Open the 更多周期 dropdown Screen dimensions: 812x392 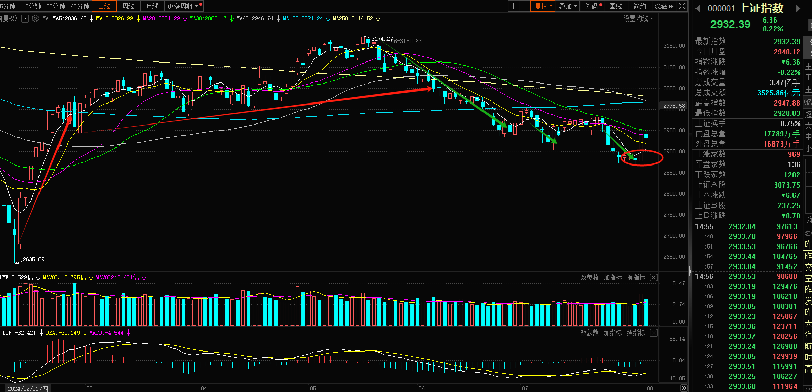tap(183, 6)
